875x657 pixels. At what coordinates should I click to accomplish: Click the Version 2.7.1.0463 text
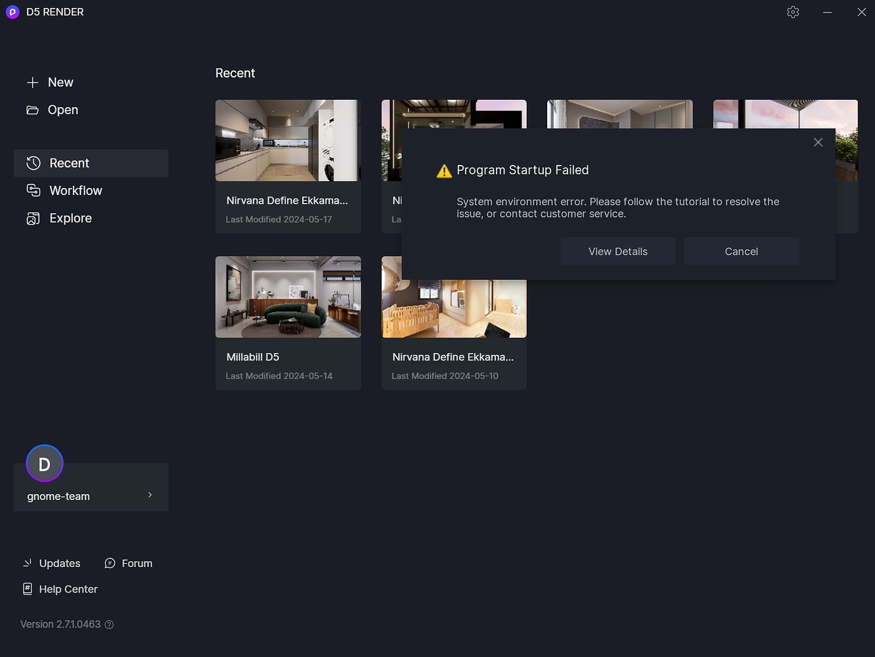point(60,624)
